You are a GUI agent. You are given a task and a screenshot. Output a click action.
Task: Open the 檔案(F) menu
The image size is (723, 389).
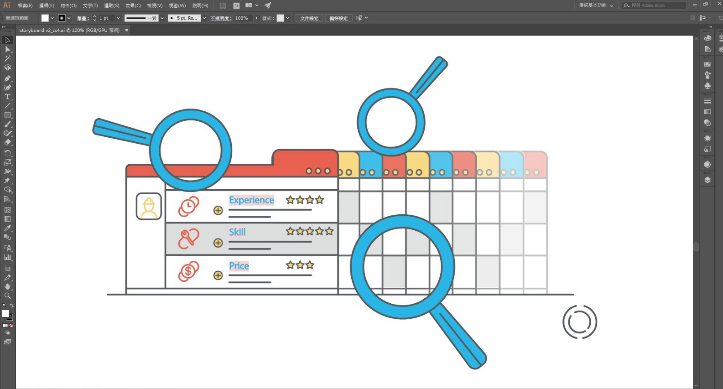tap(25, 5)
